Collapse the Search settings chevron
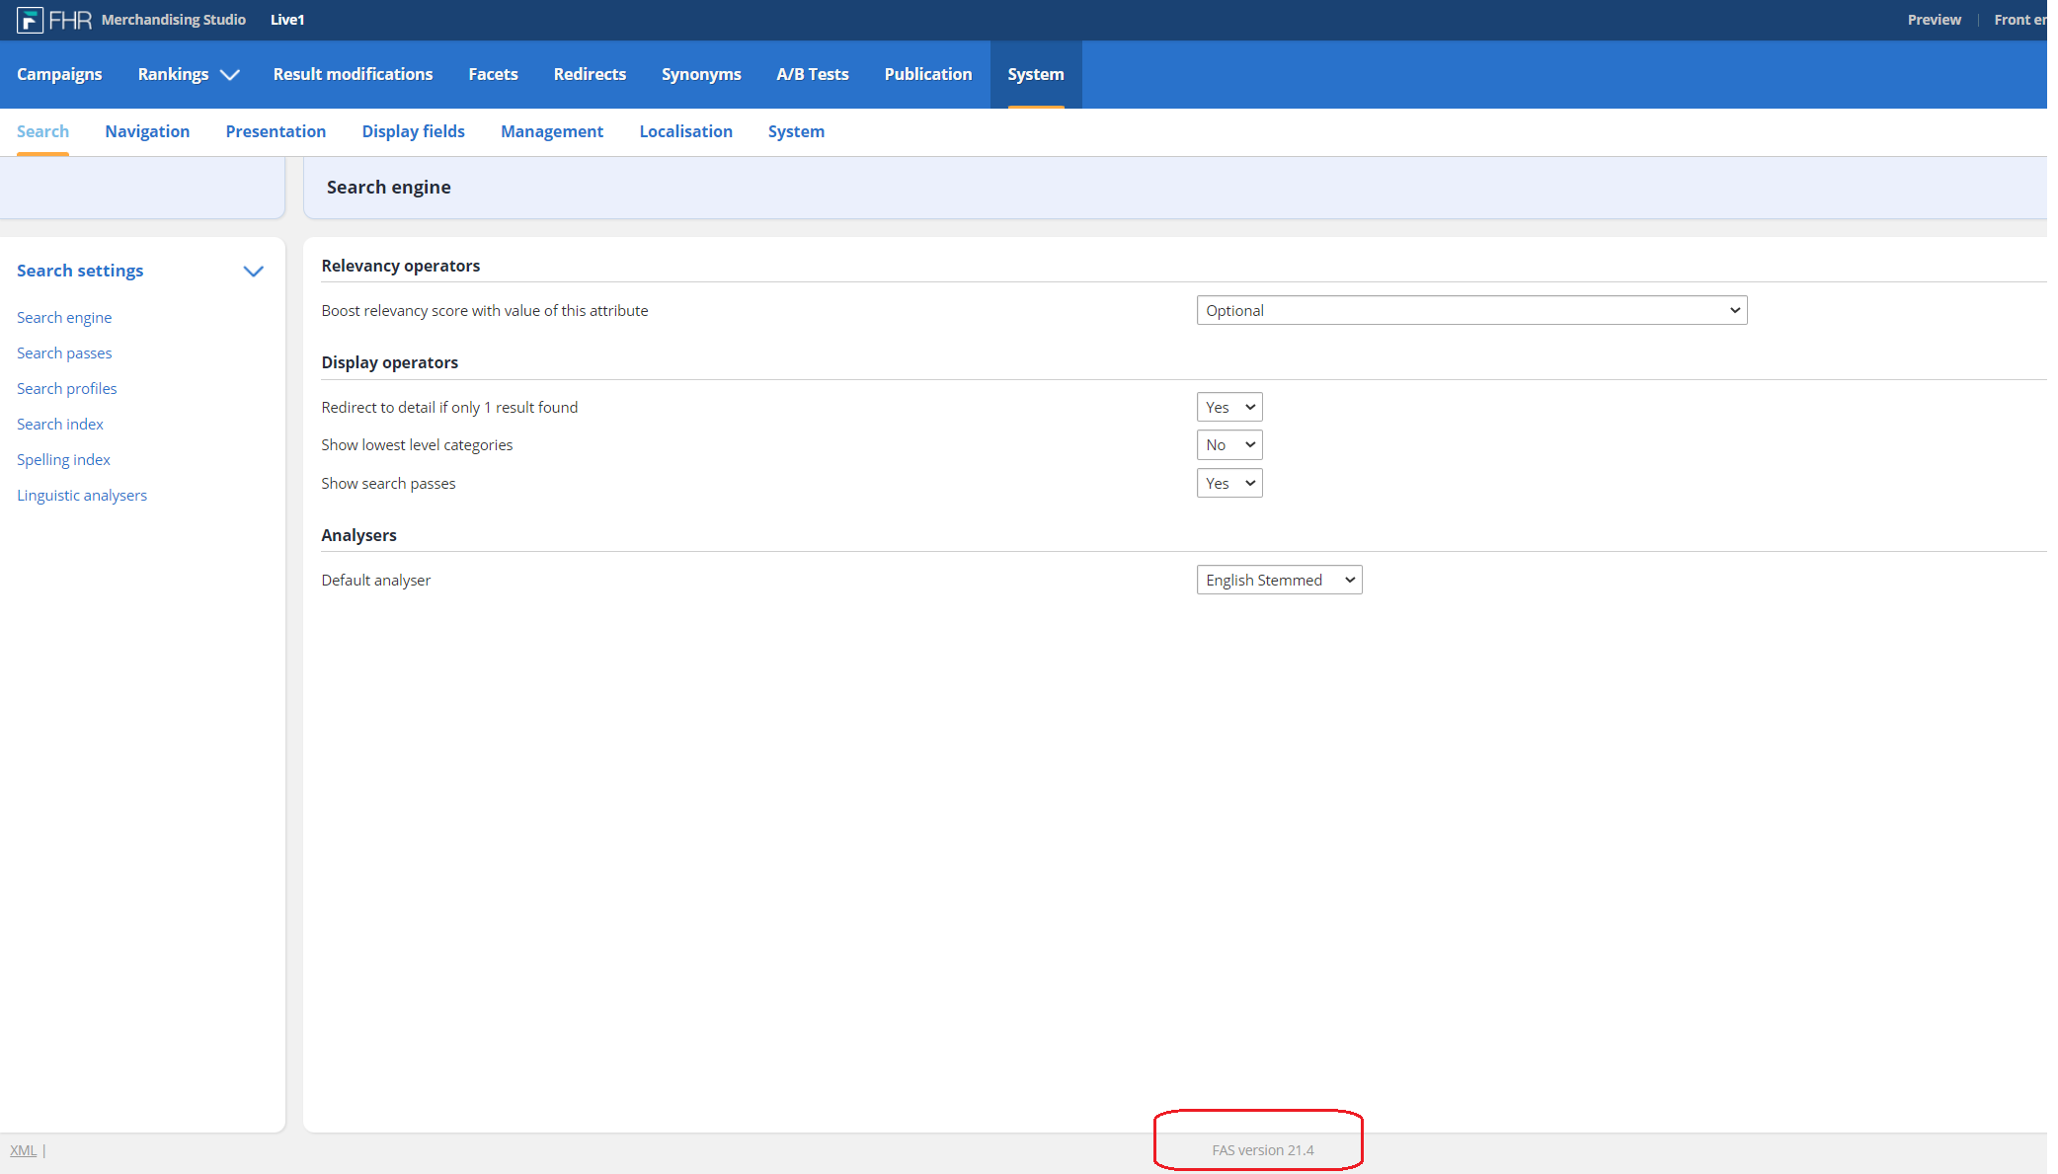The height and width of the screenshot is (1174, 2058). (254, 272)
